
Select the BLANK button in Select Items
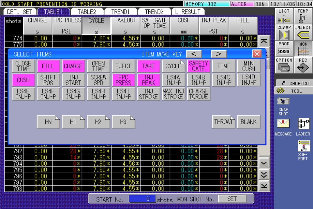249,122
